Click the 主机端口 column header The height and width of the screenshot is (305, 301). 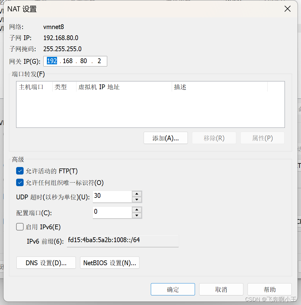[x=34, y=87]
